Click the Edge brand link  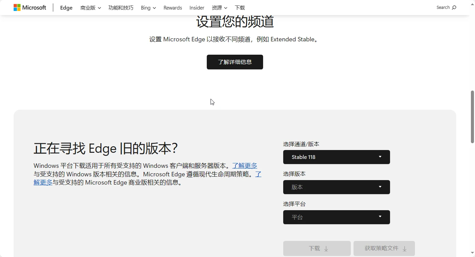[66, 8]
